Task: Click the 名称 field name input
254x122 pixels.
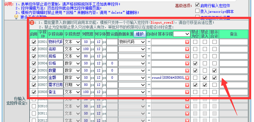Action: [x=56, y=49]
